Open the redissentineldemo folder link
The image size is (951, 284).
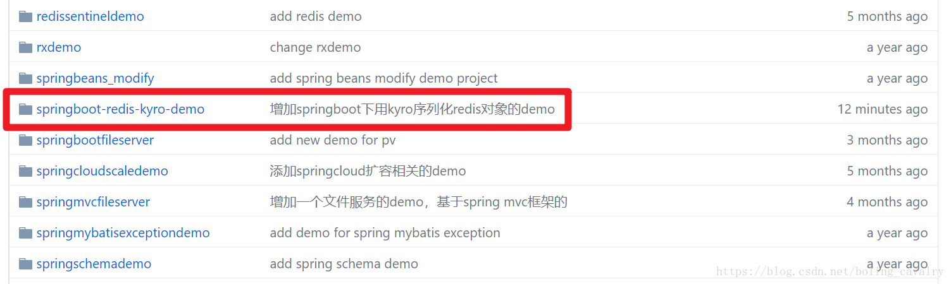pyautogui.click(x=90, y=16)
